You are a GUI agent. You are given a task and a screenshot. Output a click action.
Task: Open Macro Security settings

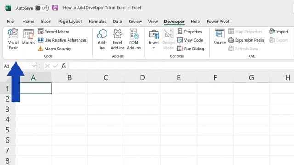[x=54, y=49]
